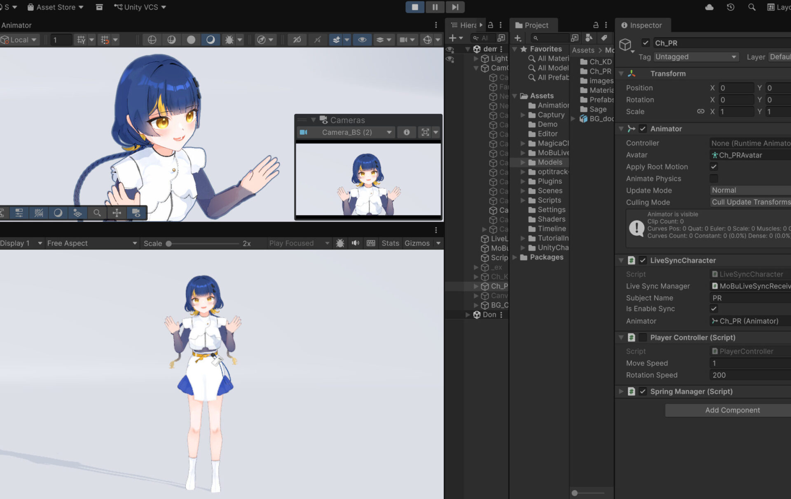Adjust the Scale slider in the Game view
791x499 pixels.
[x=169, y=243]
